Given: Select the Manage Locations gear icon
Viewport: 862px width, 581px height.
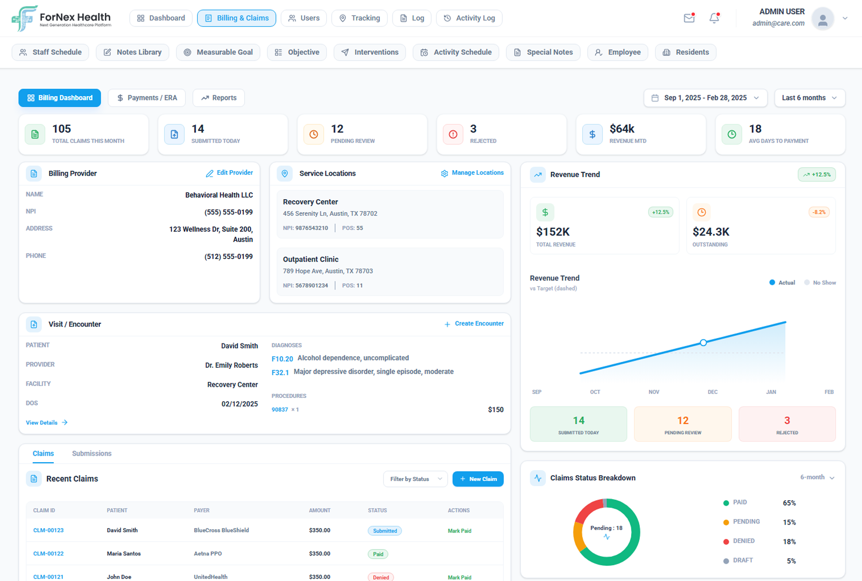Looking at the screenshot, I should 444,173.
